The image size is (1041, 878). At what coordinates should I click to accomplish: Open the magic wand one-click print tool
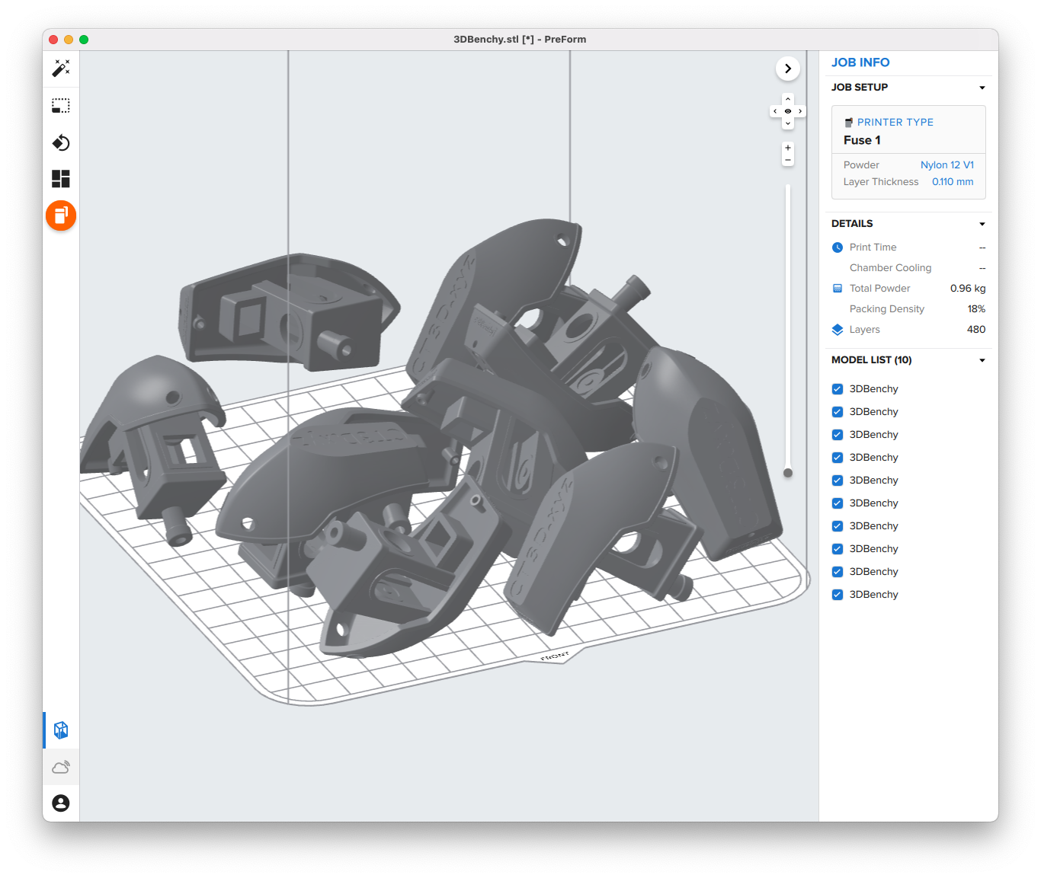pyautogui.click(x=61, y=69)
